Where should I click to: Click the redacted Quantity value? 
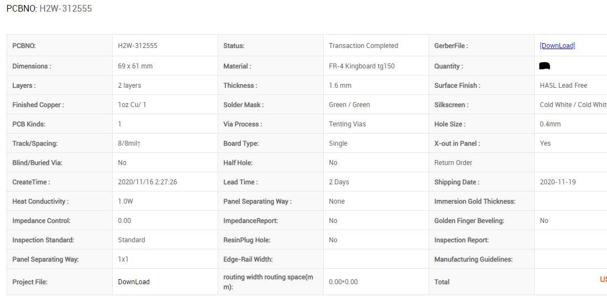(545, 66)
